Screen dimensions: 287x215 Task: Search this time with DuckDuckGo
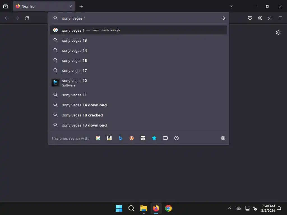132,138
